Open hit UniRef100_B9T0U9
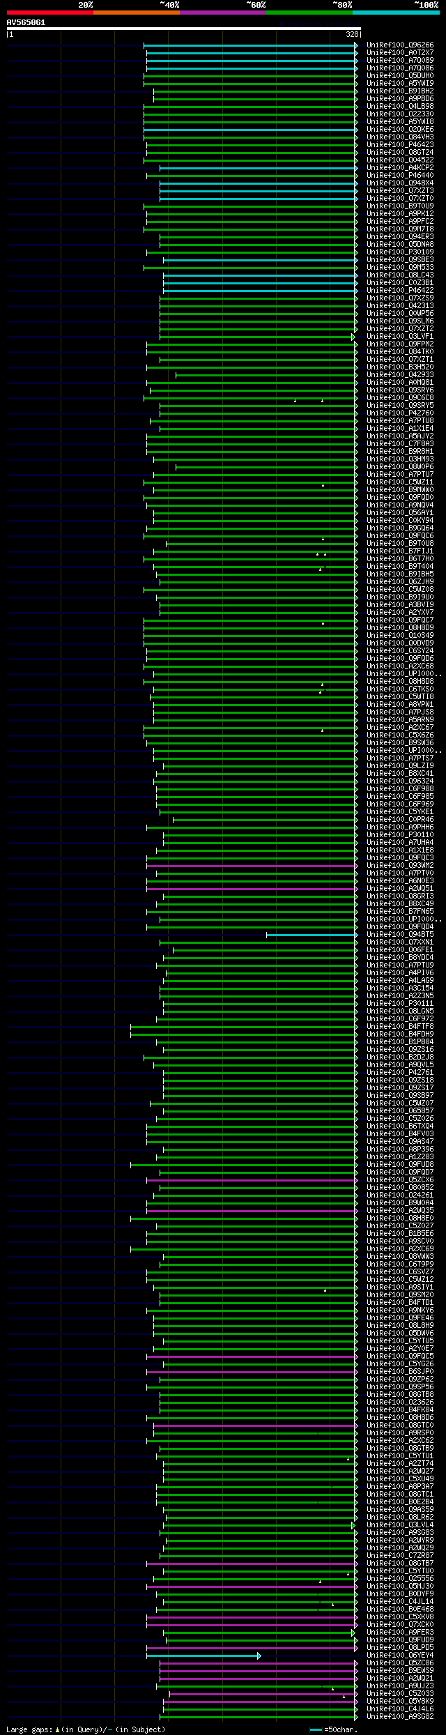446x1735 pixels. click(400, 206)
